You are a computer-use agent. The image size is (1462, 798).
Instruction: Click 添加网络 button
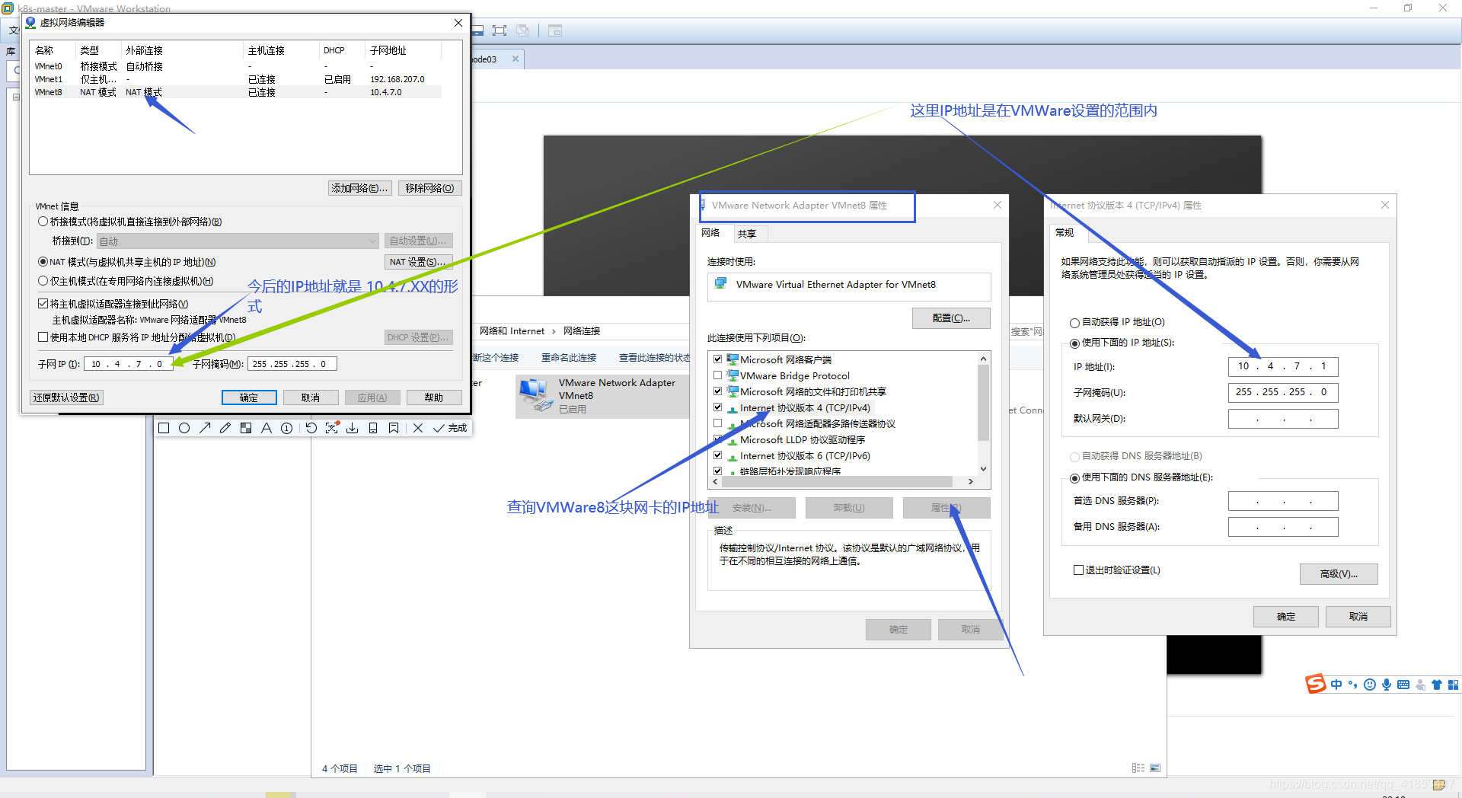pyautogui.click(x=359, y=188)
